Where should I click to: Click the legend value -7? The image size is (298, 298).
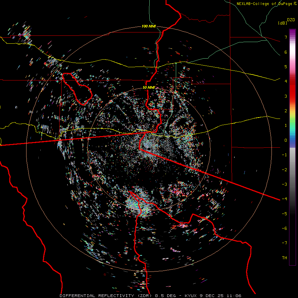(x=284, y=243)
